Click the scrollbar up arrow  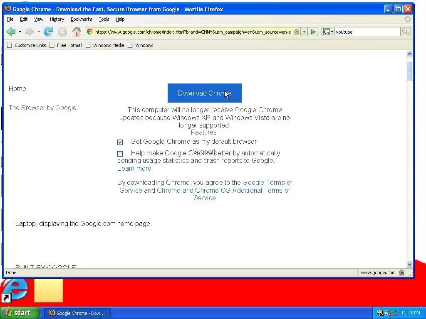409,54
